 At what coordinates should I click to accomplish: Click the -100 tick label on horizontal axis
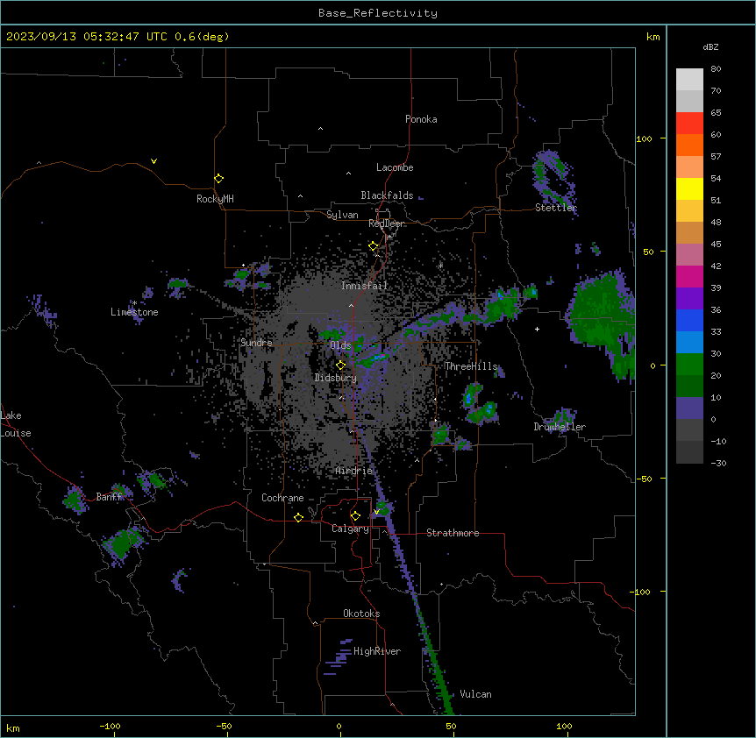pos(110,726)
